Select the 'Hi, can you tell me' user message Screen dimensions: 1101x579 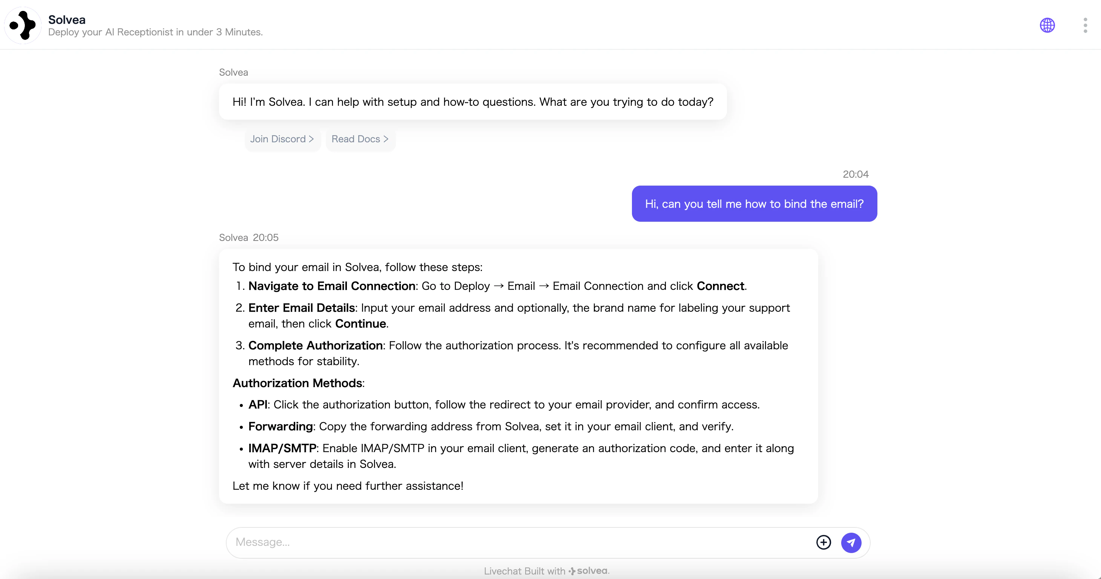754,204
